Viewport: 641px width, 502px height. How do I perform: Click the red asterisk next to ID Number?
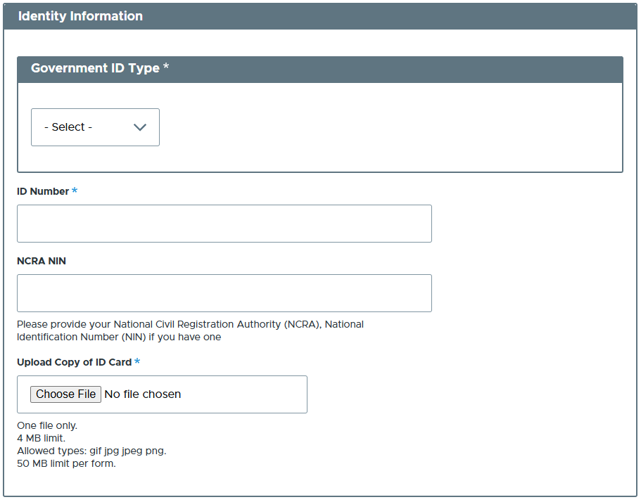pyautogui.click(x=75, y=191)
